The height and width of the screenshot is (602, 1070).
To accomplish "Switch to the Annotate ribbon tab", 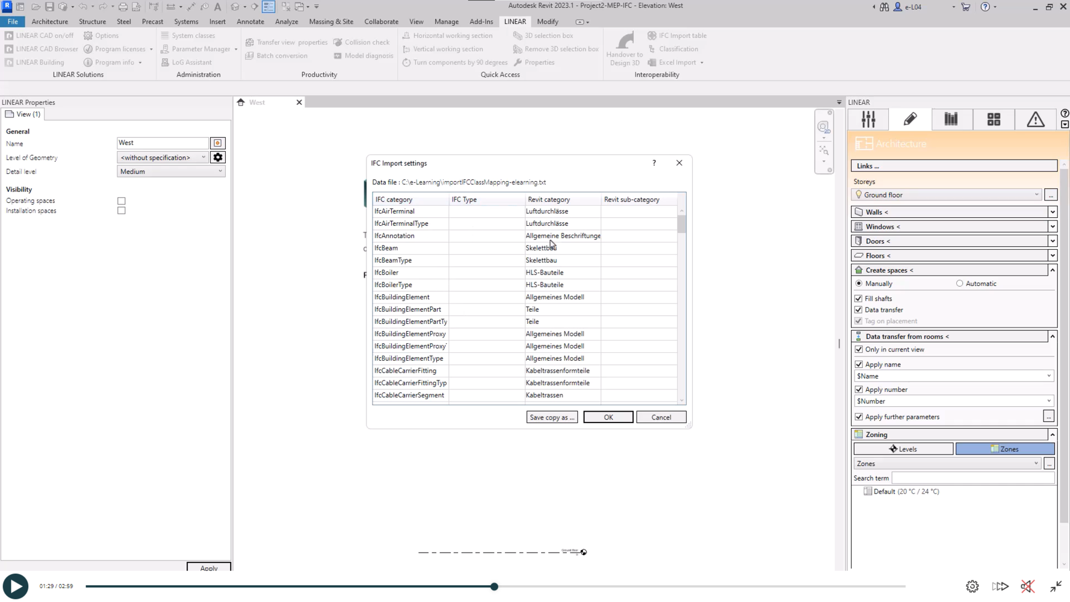I will [x=250, y=22].
